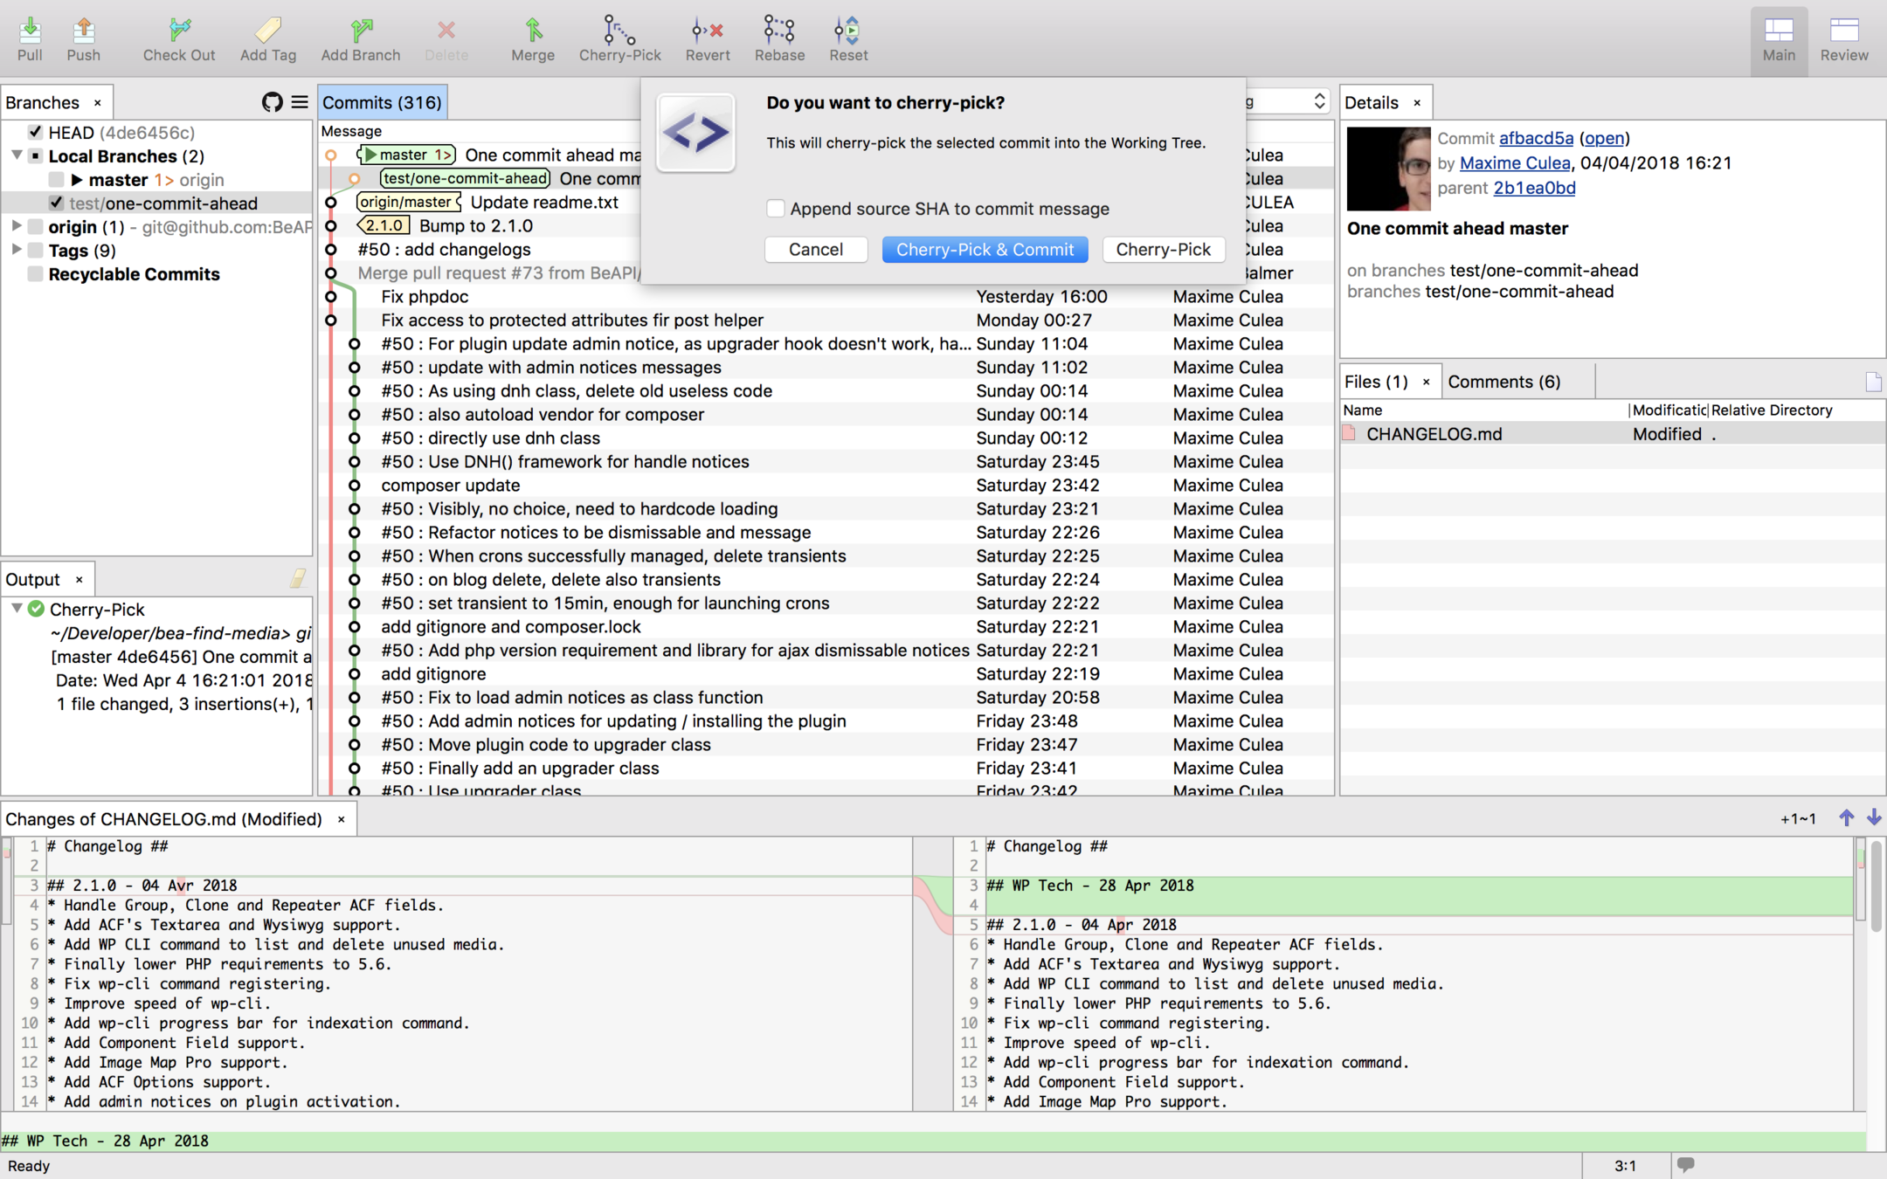This screenshot has width=1887, height=1179.
Task: Uncheck the HEAD (4de6456c) checkbox
Action: tap(35, 132)
